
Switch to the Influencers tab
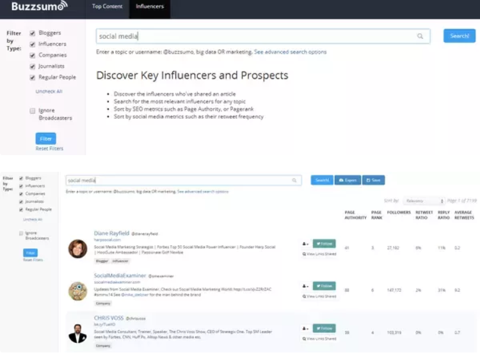150,6
